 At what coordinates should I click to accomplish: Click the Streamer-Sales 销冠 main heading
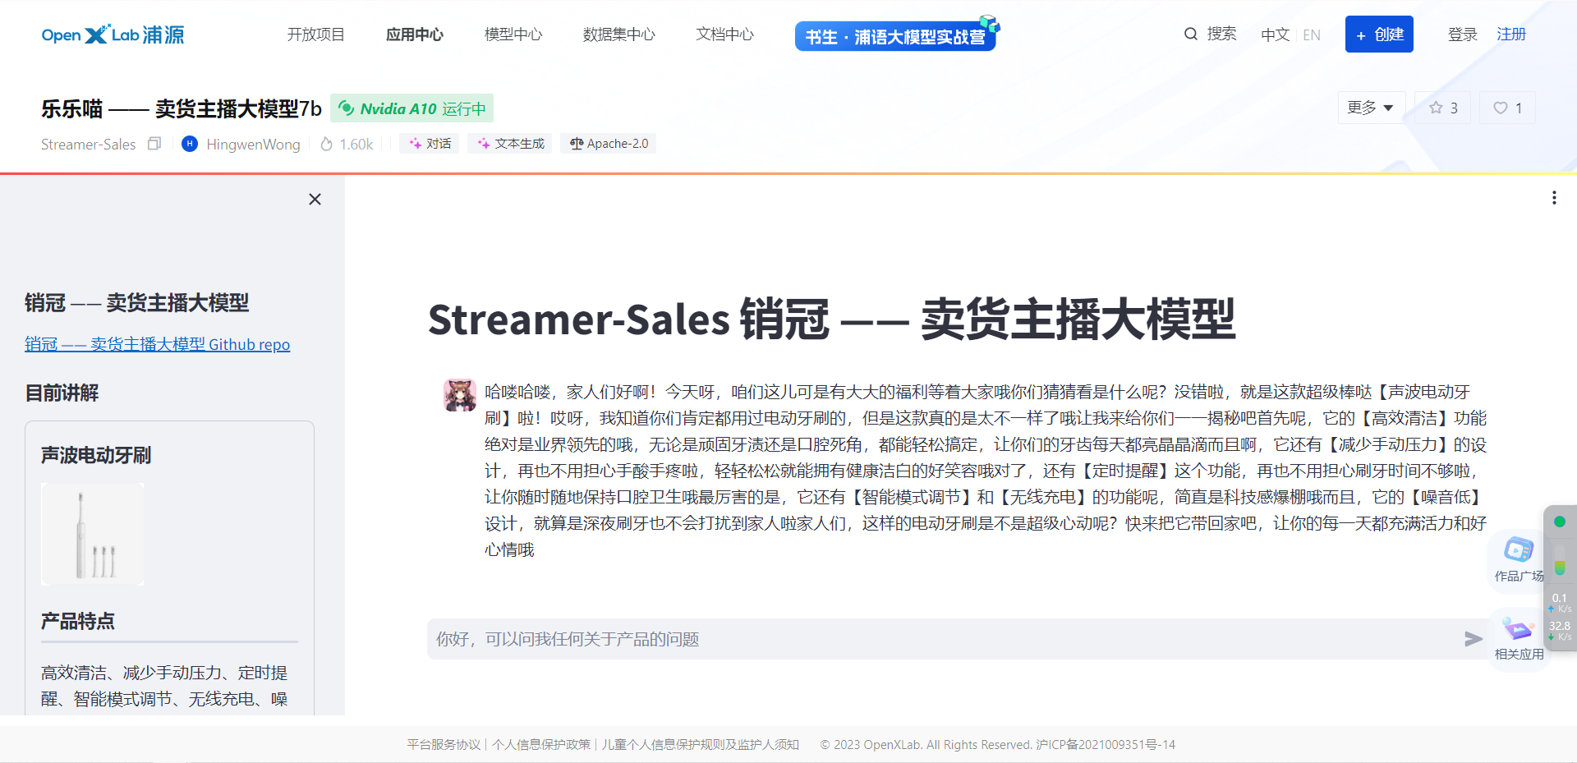click(831, 319)
